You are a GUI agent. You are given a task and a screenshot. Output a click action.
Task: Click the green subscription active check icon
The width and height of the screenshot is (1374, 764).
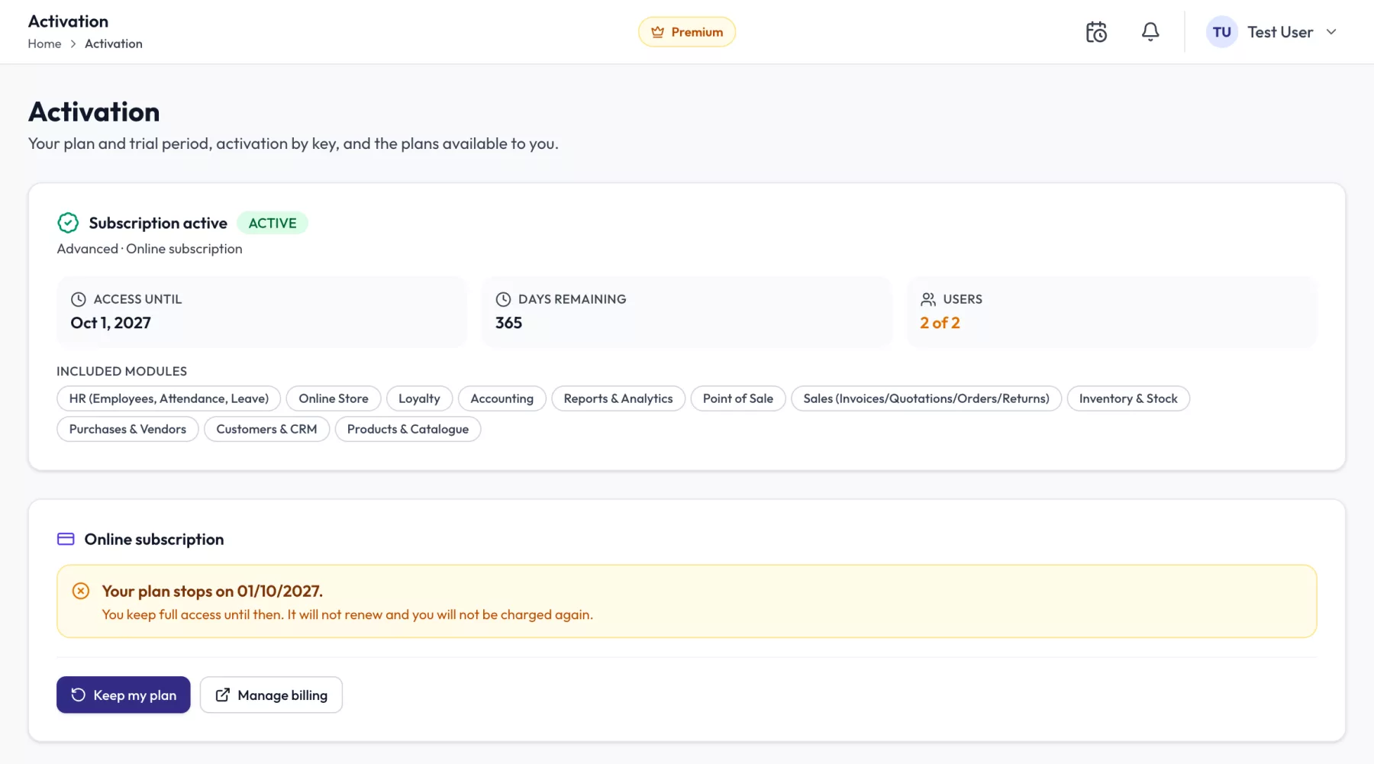pyautogui.click(x=68, y=223)
